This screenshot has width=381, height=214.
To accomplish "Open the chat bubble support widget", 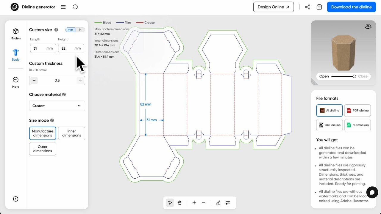I will (372, 192).
